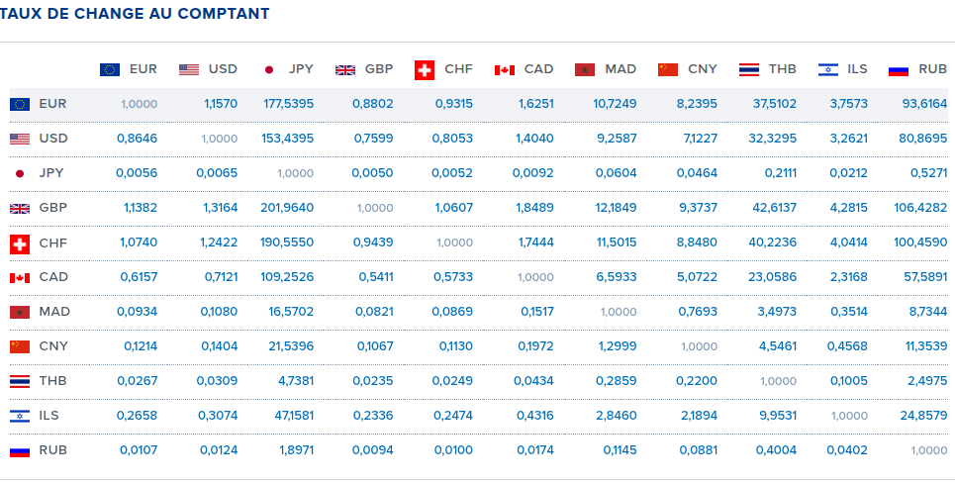Image resolution: width=955 pixels, height=484 pixels.
Task: Select the GBP to EUR rate 1,1382
Action: [x=137, y=208]
